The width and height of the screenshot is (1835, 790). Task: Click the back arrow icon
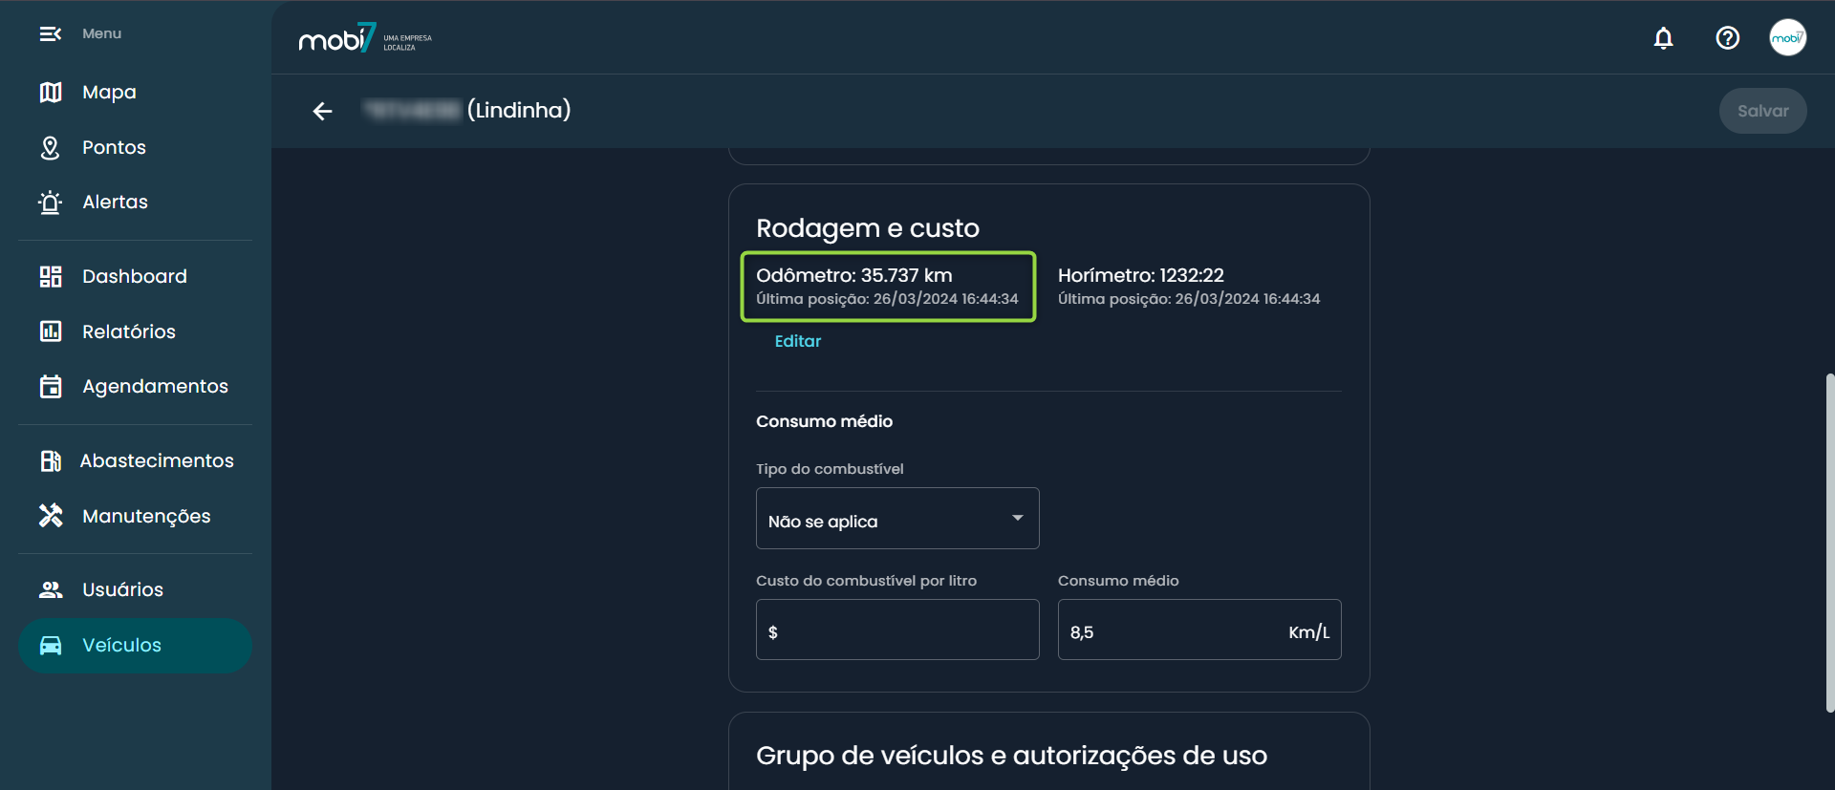pyautogui.click(x=323, y=112)
